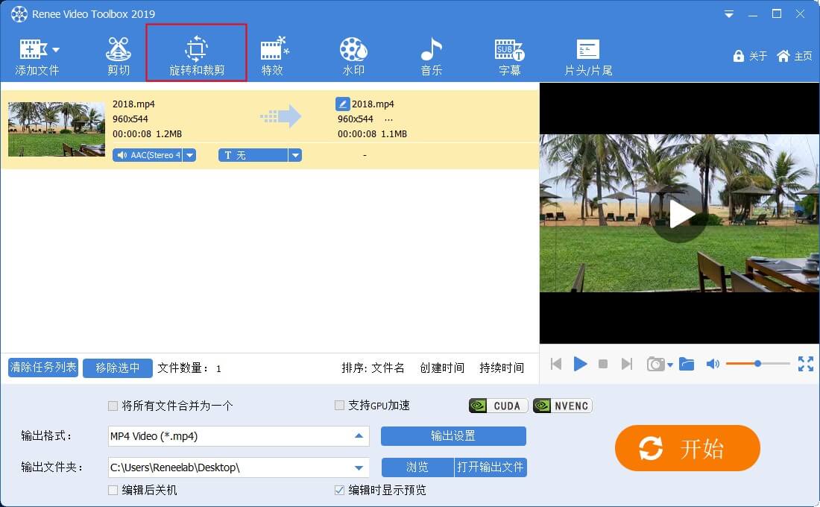Open the 水印 watermark tool
This screenshot has width=820, height=507.
353,57
